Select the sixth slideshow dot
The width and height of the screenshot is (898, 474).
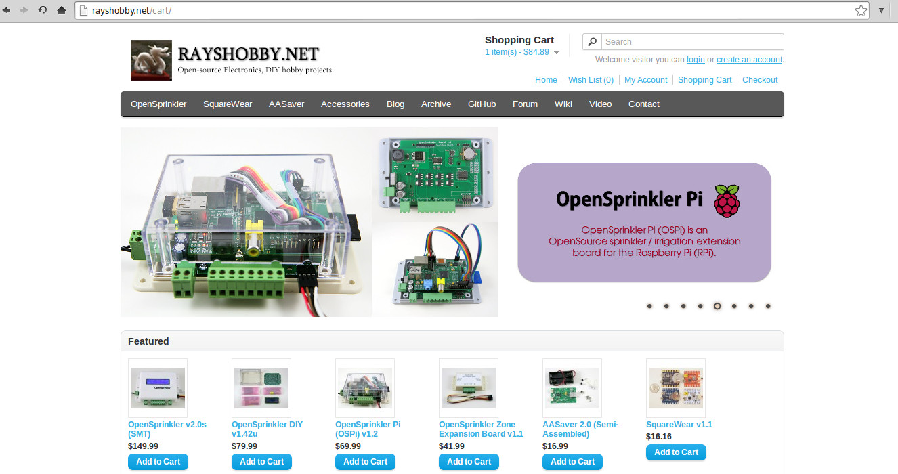pyautogui.click(x=734, y=306)
